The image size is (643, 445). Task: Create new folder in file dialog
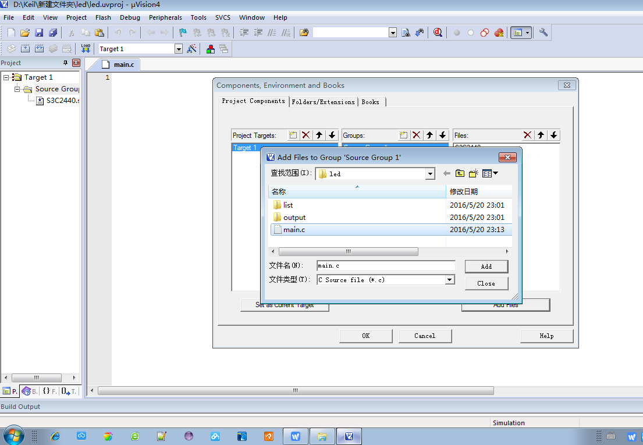point(474,173)
